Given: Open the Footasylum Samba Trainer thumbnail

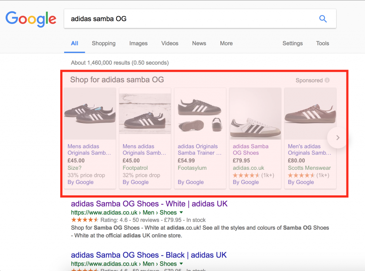Looking at the screenshot, I should click(200, 114).
